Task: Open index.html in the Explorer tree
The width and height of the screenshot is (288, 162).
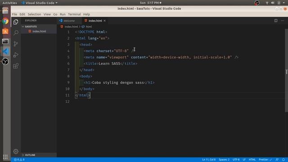Action: tap(39, 31)
